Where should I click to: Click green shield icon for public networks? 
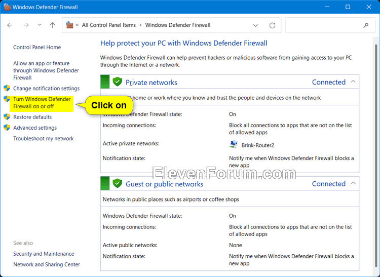(118, 183)
